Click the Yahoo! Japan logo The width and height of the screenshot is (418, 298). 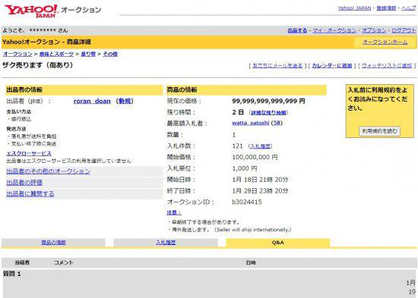point(31,11)
